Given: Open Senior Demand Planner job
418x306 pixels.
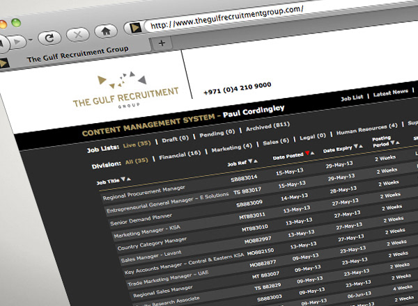Looking at the screenshot, I should tap(141, 220).
